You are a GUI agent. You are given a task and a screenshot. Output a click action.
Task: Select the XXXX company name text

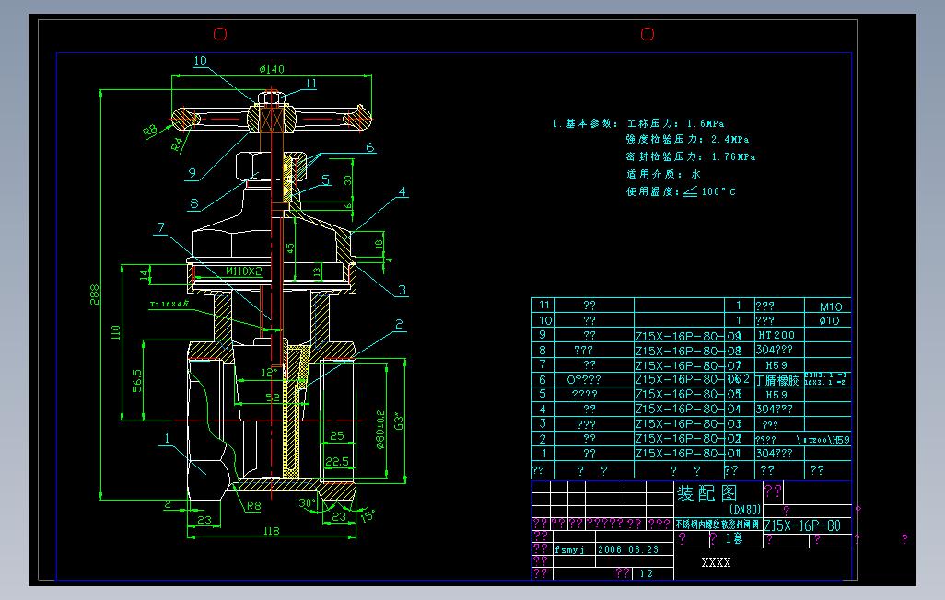click(716, 562)
